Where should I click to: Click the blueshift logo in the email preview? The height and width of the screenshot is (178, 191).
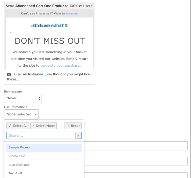point(50,25)
